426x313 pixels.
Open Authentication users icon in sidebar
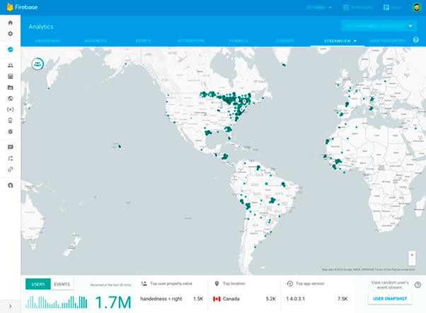(x=10, y=65)
